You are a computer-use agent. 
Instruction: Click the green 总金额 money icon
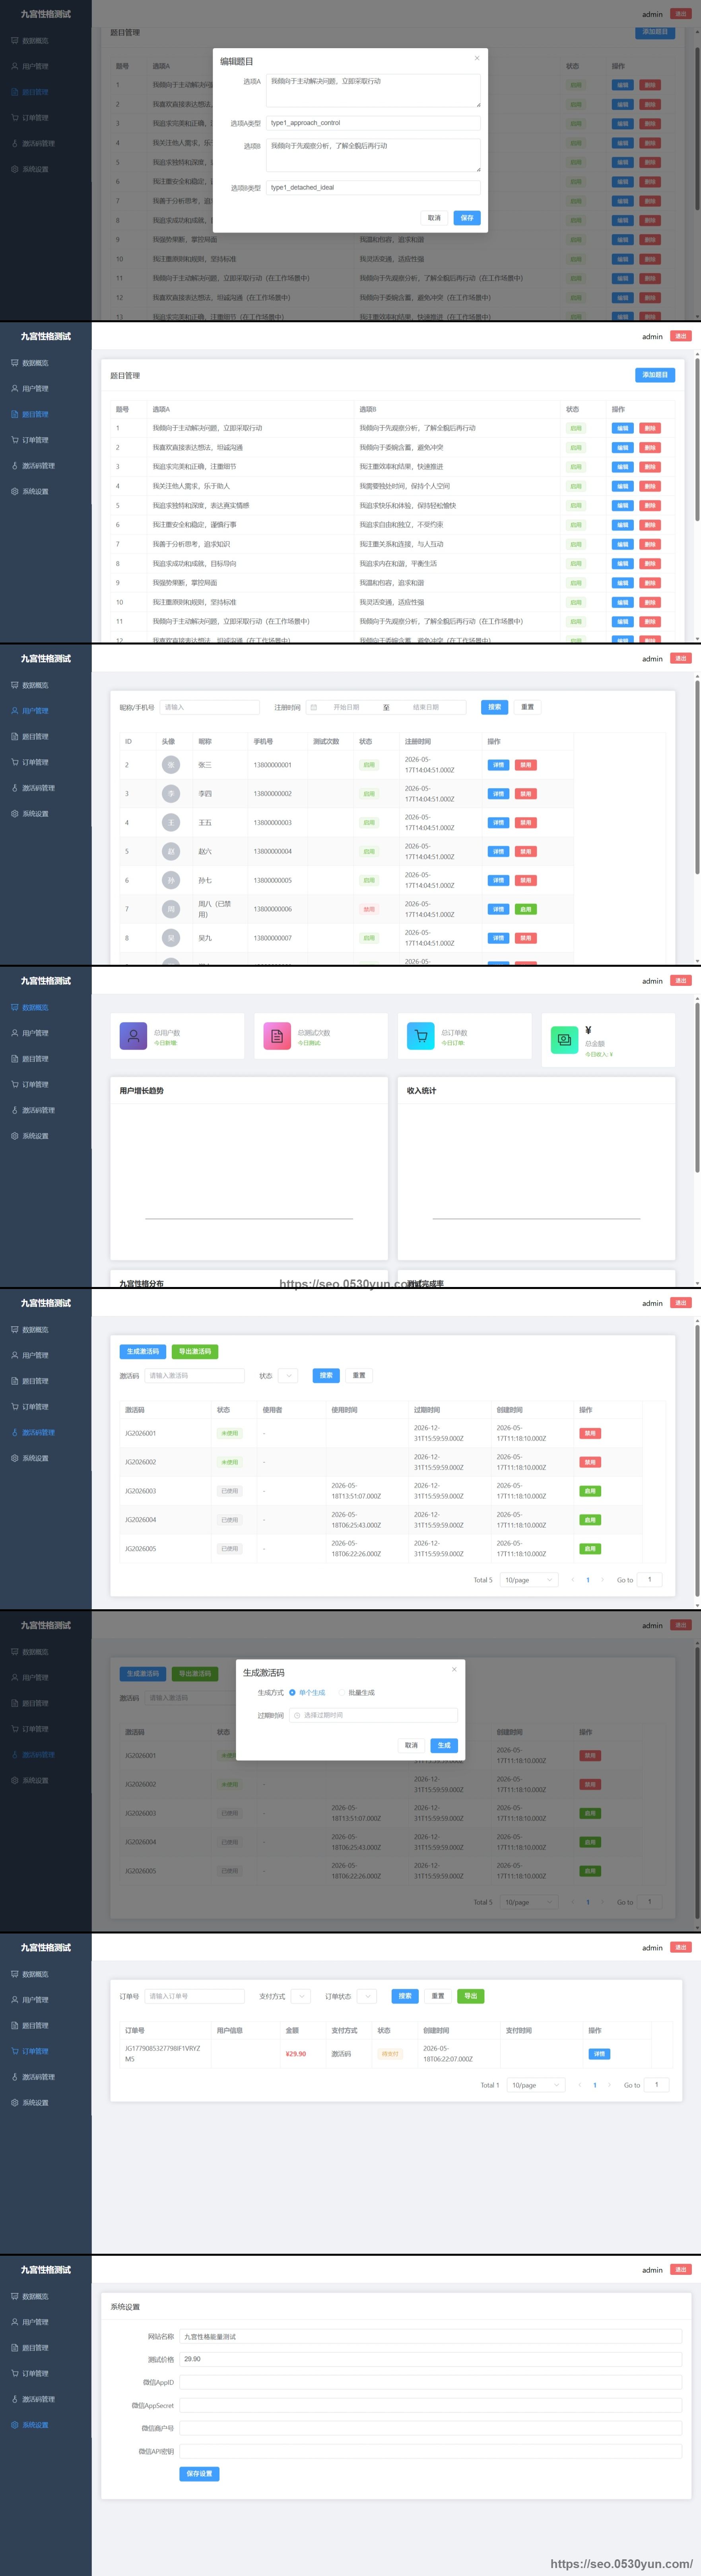[x=565, y=1040]
